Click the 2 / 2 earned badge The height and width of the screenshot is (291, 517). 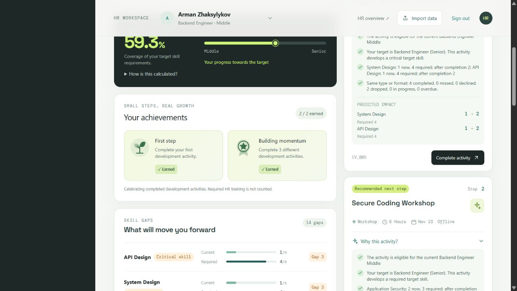pos(311,114)
